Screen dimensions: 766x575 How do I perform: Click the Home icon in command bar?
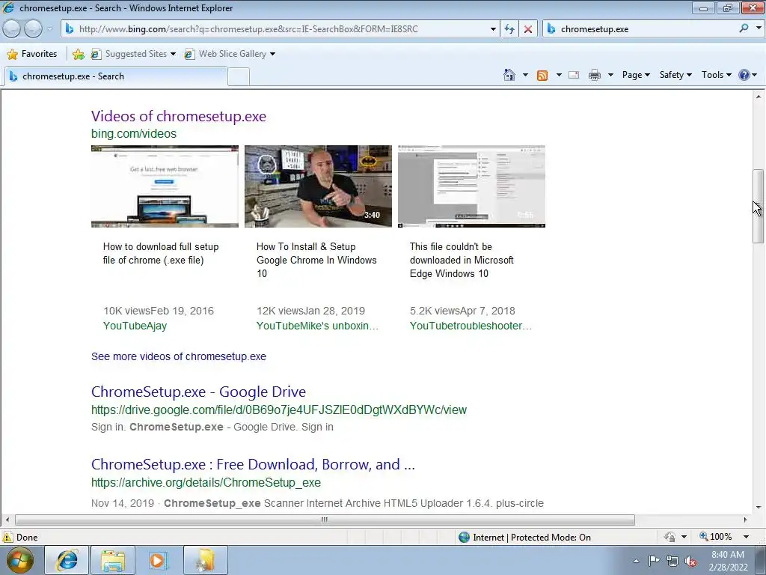[x=509, y=75]
